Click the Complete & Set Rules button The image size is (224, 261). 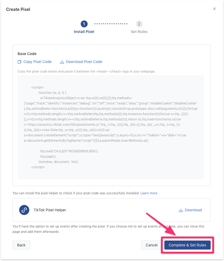pos(187,245)
